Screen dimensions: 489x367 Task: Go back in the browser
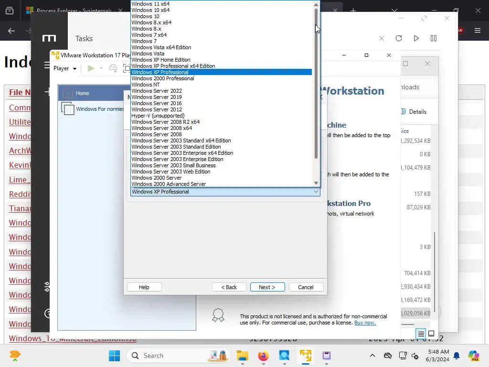point(11,31)
